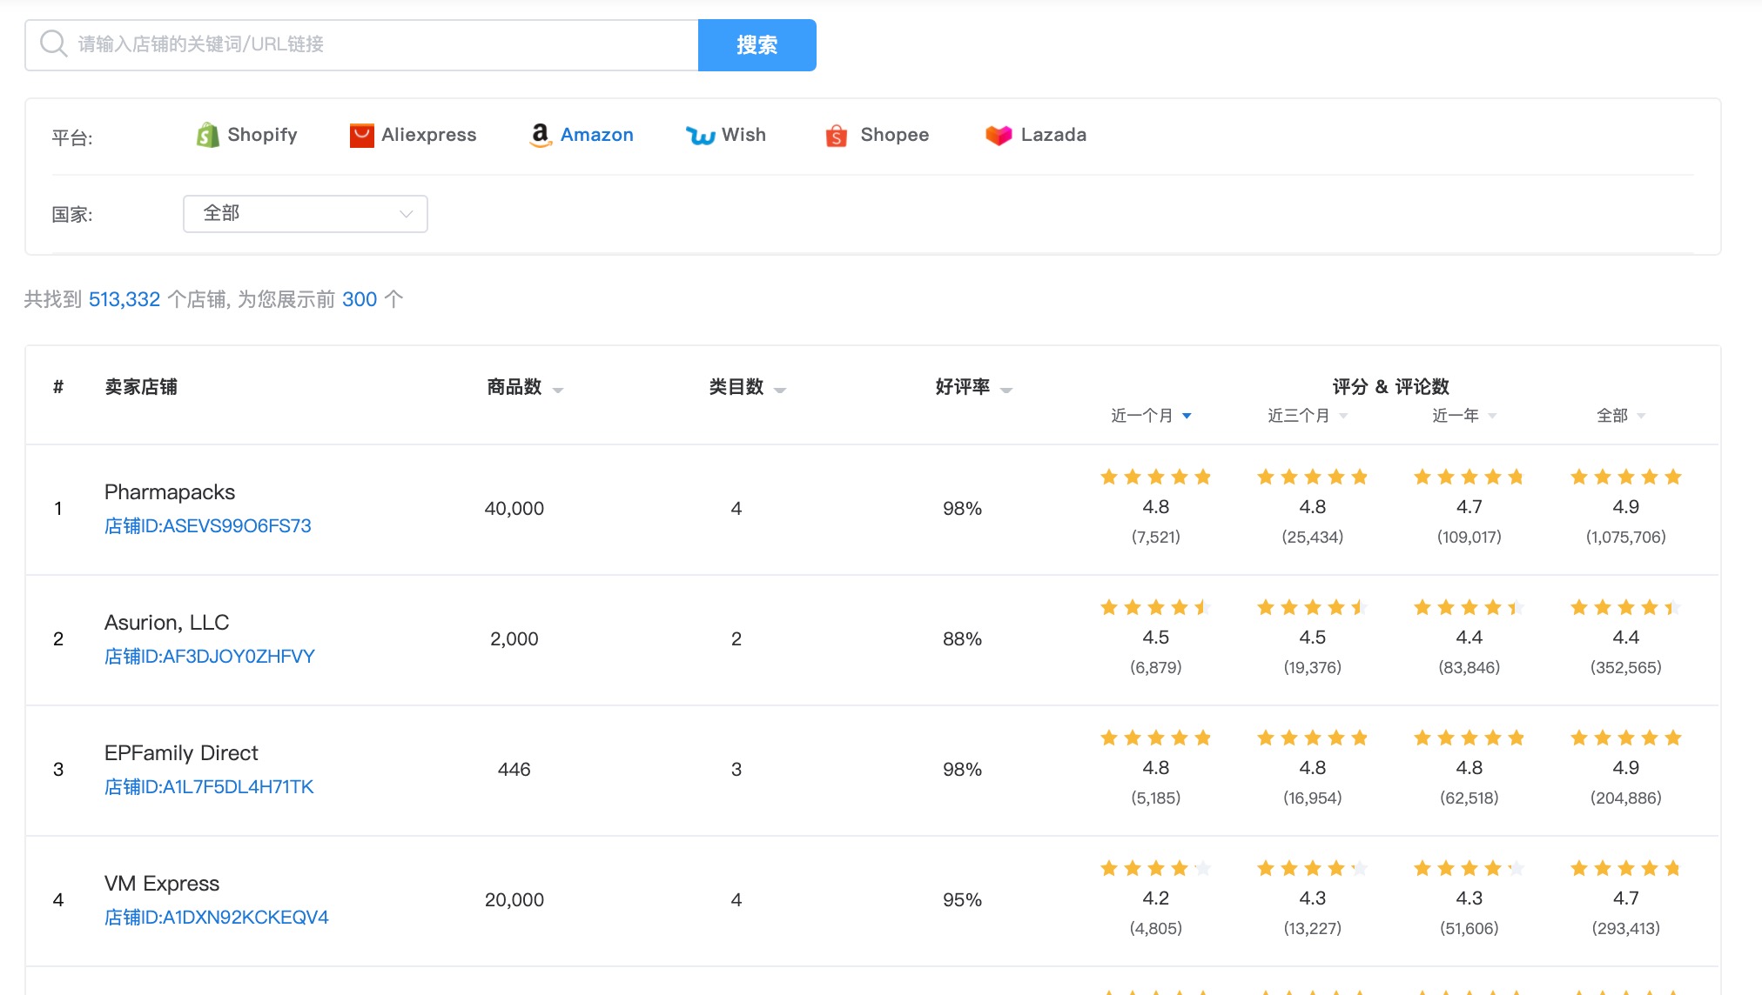Focus the store keyword search field
This screenshot has width=1762, height=995.
[362, 45]
